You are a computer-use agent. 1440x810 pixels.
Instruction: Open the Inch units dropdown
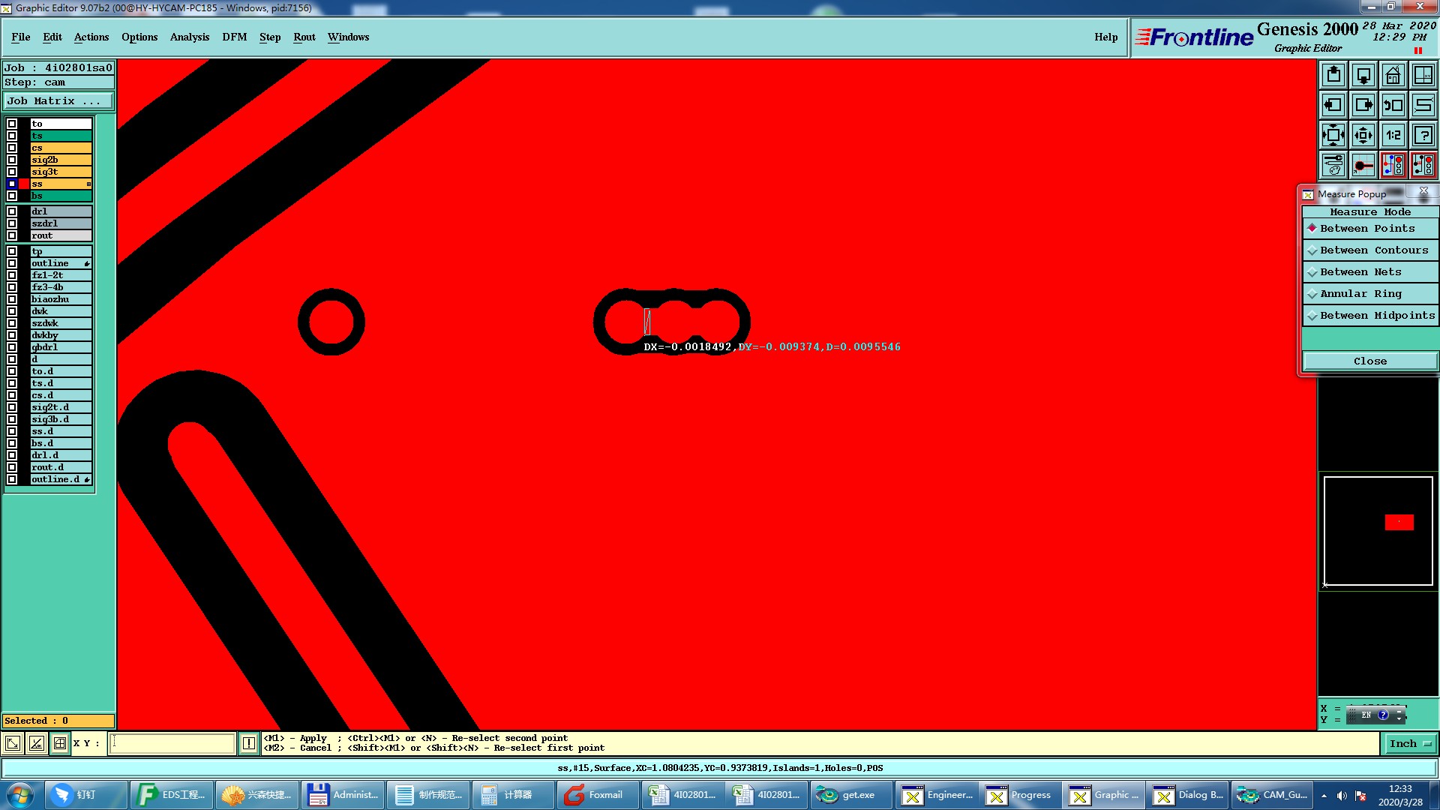pos(1410,743)
